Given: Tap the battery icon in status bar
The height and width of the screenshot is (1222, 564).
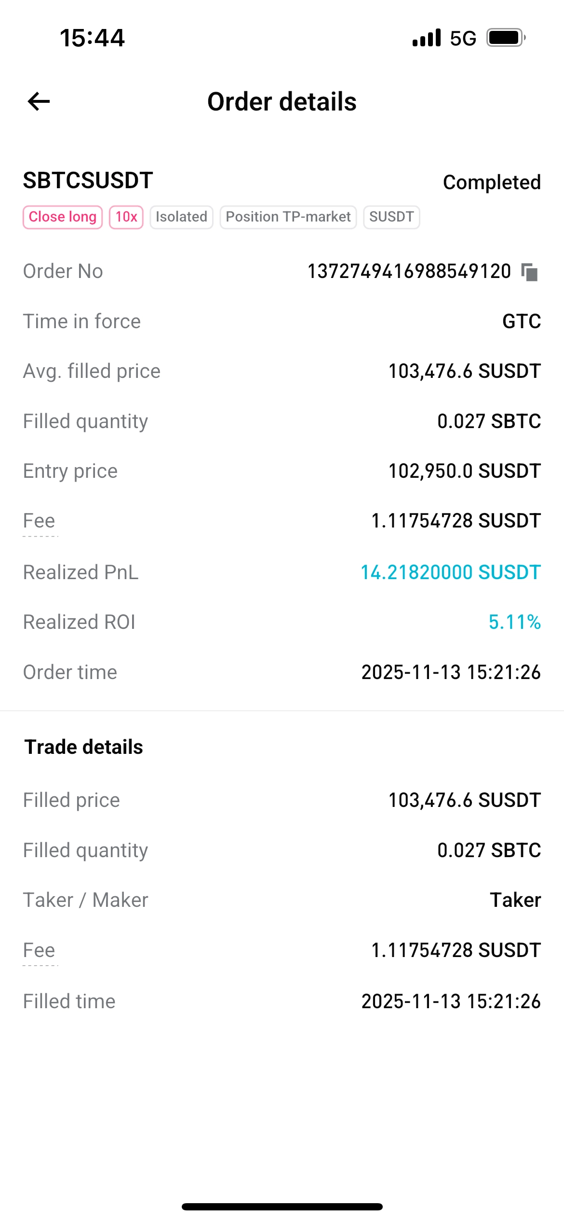Looking at the screenshot, I should coord(505,38).
